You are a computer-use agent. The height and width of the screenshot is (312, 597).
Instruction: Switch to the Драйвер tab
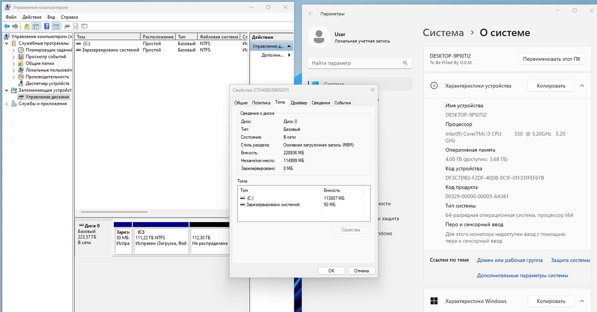298,103
